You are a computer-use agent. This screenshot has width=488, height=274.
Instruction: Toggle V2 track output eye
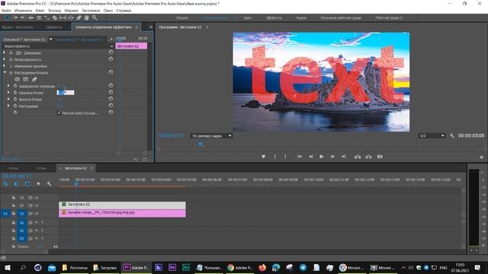tap(37, 205)
